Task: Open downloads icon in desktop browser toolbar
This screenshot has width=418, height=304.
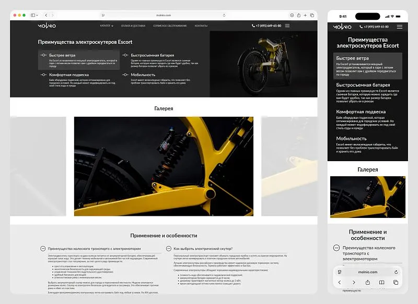Action: pos(292,15)
